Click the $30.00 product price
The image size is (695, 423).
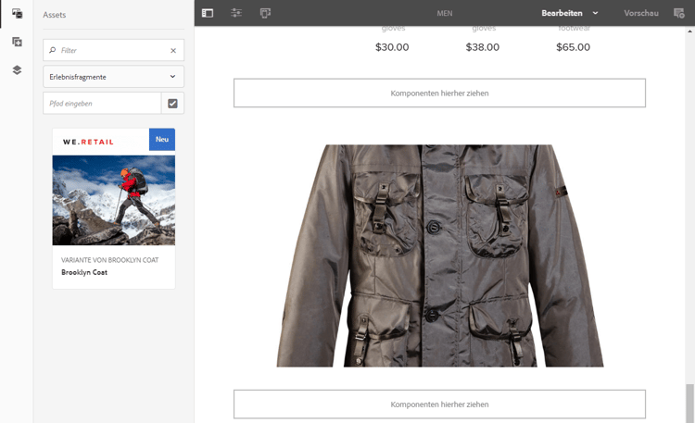click(392, 47)
